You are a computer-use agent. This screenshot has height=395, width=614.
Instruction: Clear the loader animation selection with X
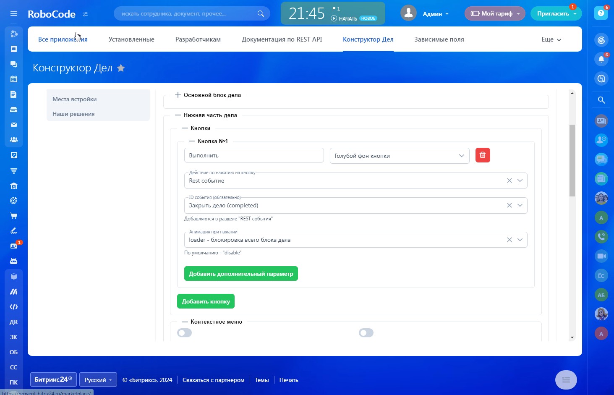click(x=509, y=240)
